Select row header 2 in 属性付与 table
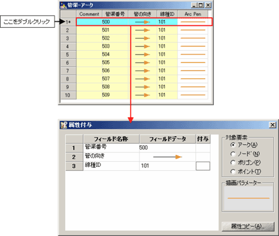 [x=74, y=157]
